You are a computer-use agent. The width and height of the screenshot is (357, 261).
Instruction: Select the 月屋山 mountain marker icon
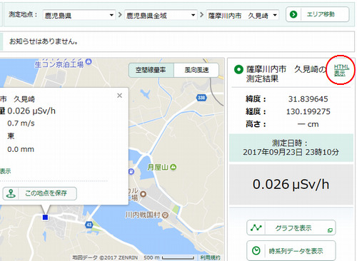pos(174,167)
